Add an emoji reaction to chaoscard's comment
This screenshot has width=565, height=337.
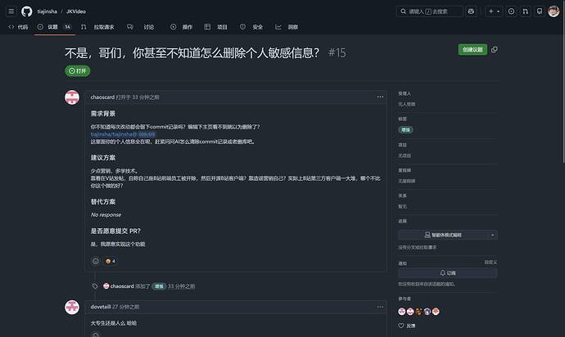tap(96, 261)
